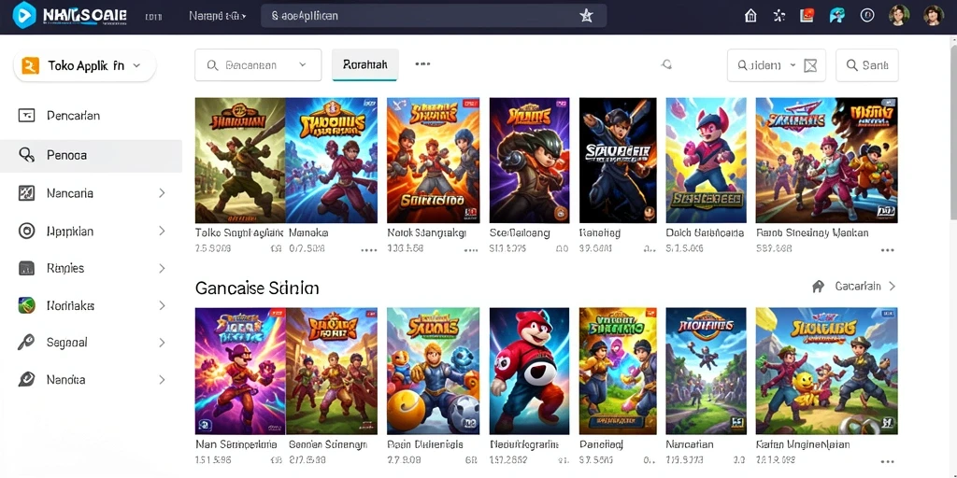Open the red notification icon in top bar
The width and height of the screenshot is (957, 478).
pos(807,15)
